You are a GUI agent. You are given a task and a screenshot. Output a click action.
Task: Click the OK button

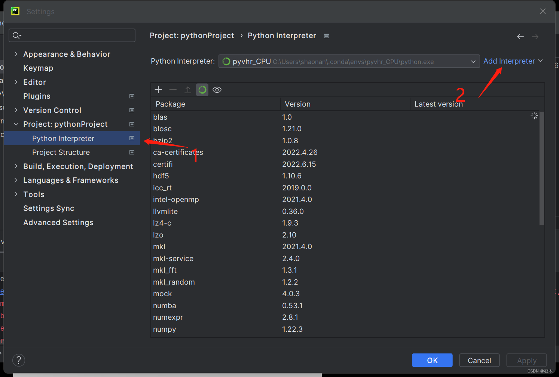point(432,360)
